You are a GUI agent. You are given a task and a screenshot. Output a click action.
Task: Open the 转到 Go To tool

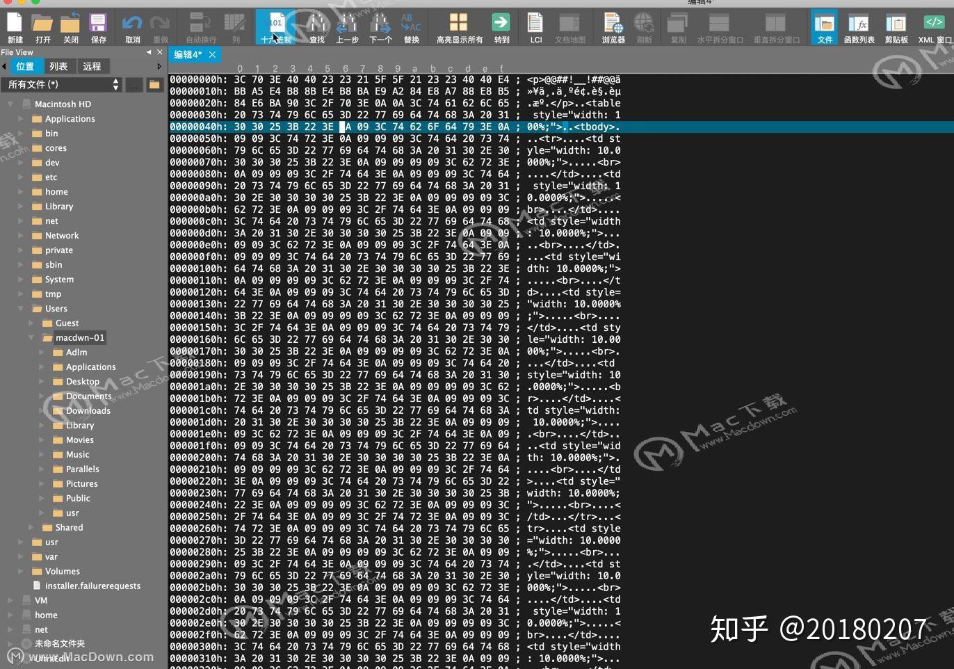tap(502, 28)
